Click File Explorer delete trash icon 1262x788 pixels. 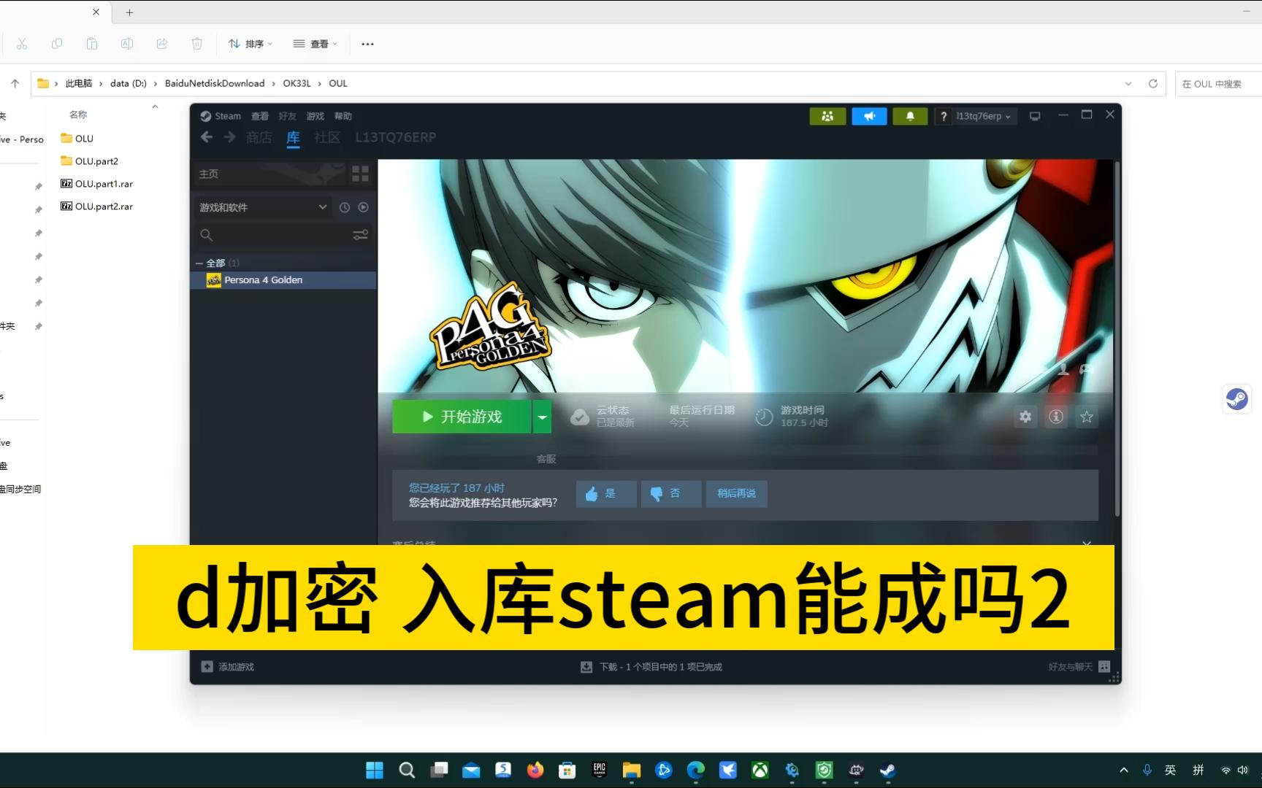[197, 44]
